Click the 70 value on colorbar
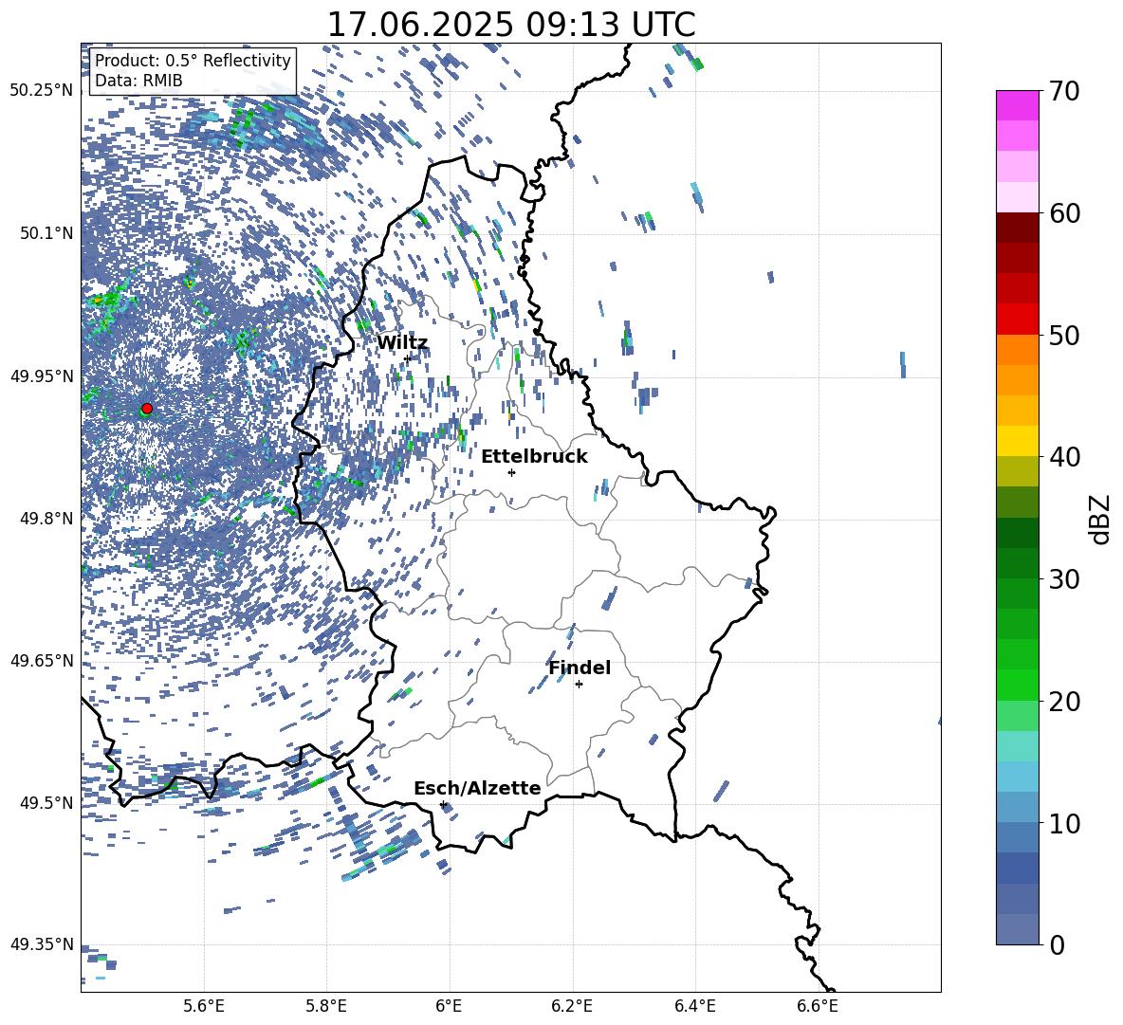 [1063, 91]
